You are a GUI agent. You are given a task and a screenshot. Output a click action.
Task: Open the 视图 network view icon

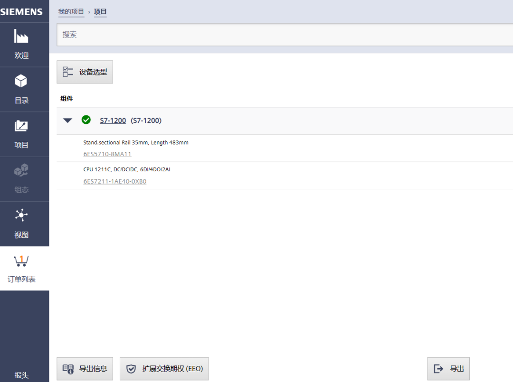[x=21, y=215]
